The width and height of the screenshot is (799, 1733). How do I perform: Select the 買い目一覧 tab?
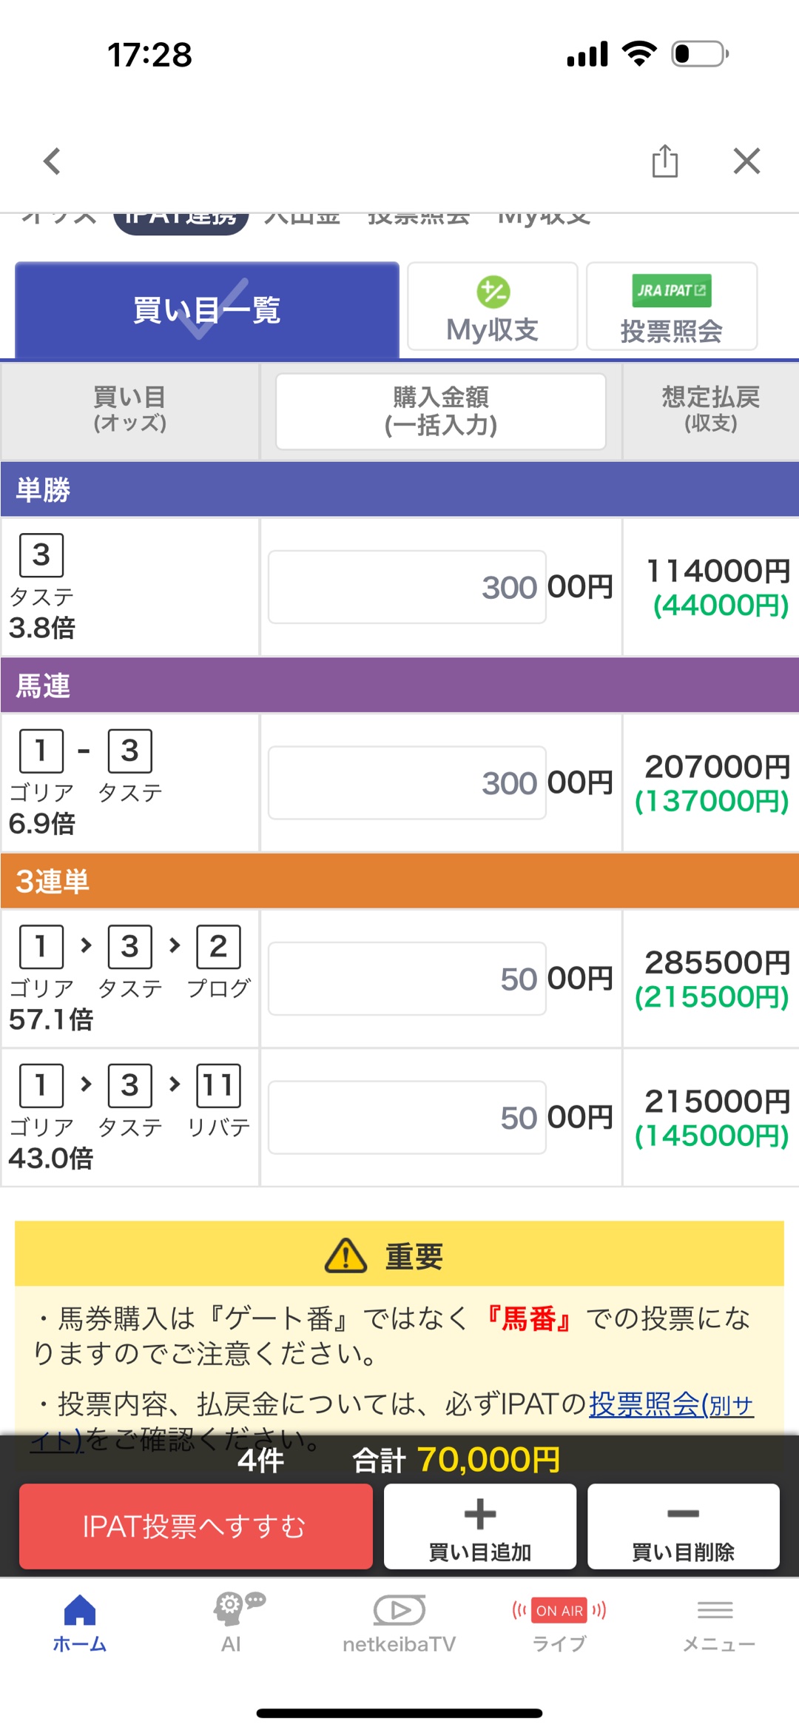tap(207, 310)
